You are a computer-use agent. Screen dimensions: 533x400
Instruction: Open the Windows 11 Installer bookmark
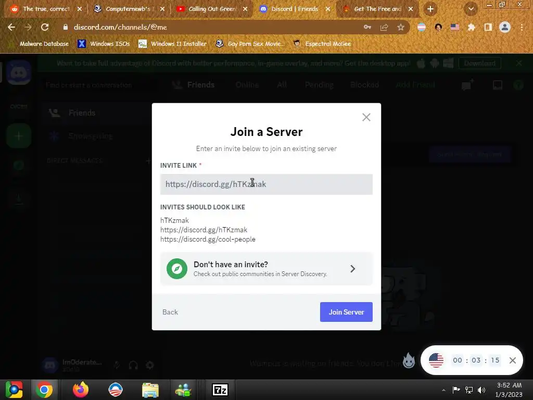[173, 44]
